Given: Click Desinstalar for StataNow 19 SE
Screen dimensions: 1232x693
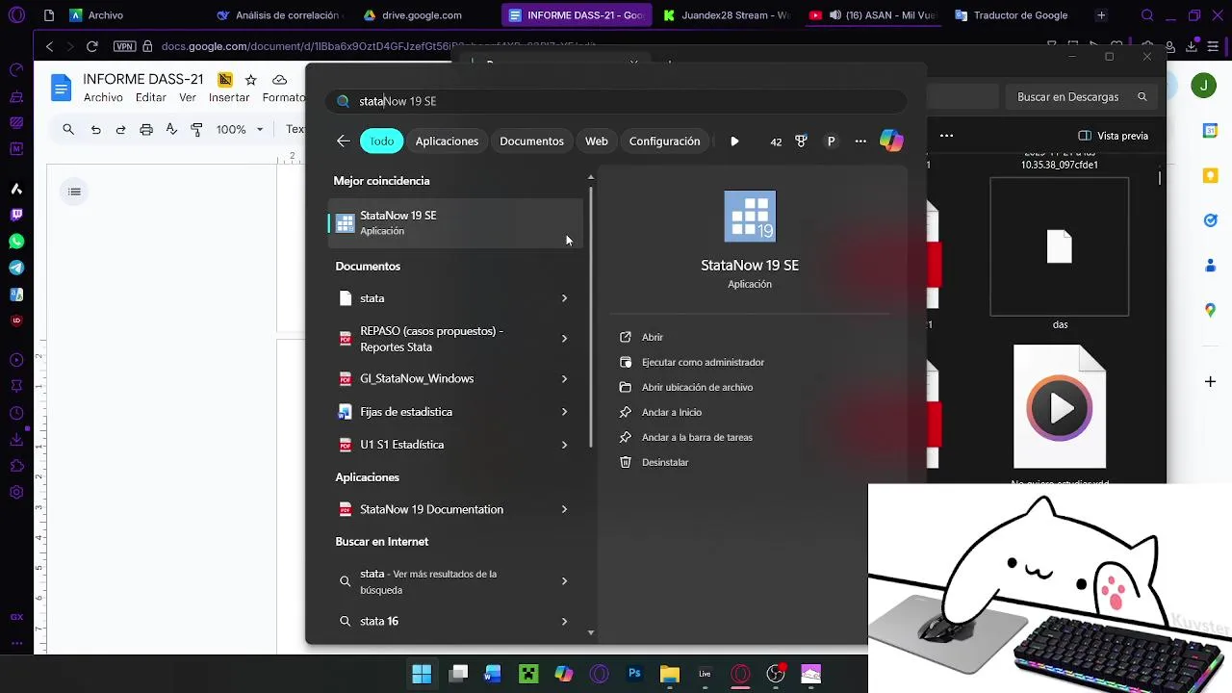Looking at the screenshot, I should click(665, 462).
